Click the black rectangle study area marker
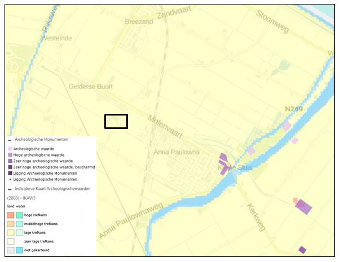The width and height of the screenshot is (340, 262). click(x=116, y=121)
